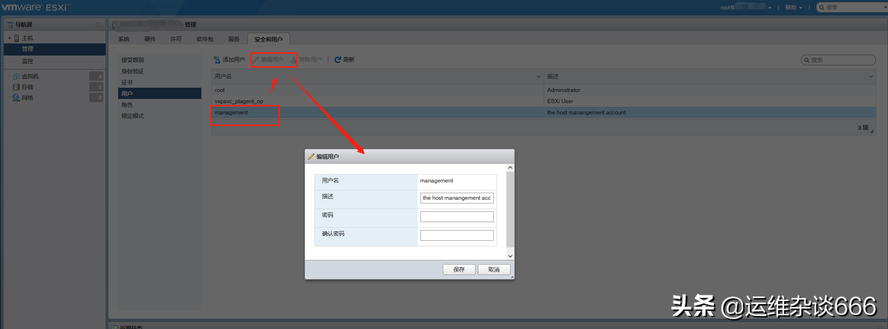Click the navigator panel icon
Screen dimensions: 888x329
click(x=10, y=24)
